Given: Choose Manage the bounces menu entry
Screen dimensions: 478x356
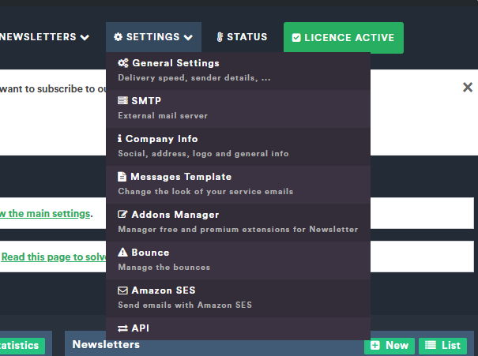Looking at the screenshot, I should [x=164, y=267].
